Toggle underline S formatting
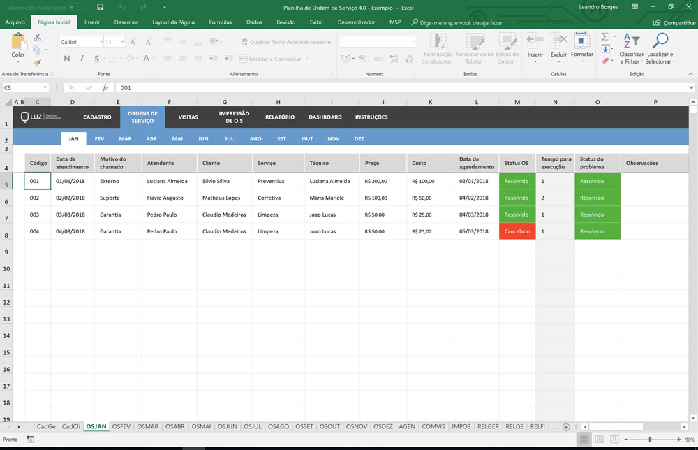 tap(96, 59)
